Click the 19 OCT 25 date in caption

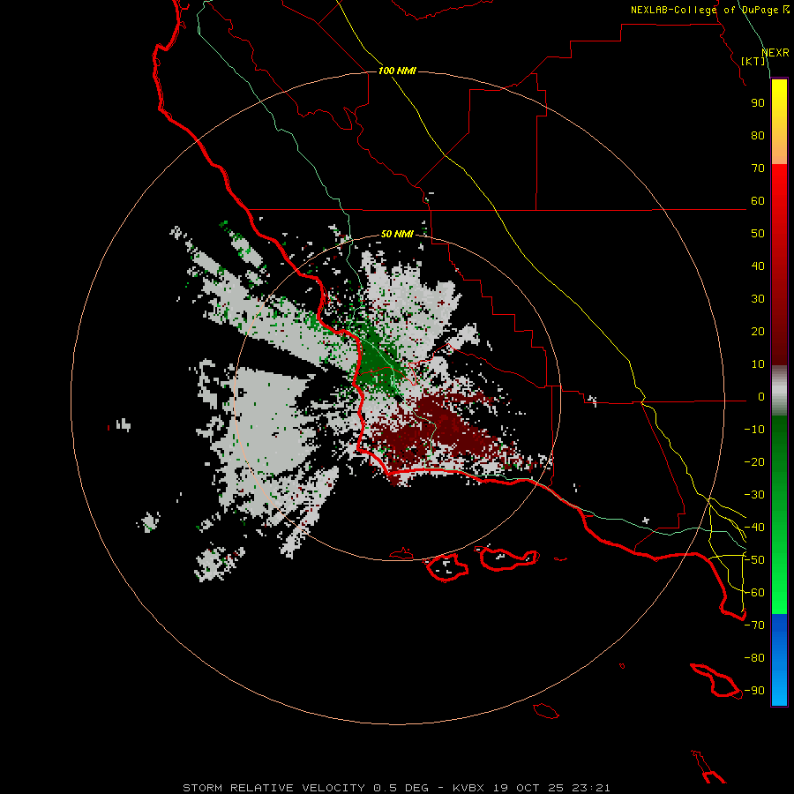coord(529,788)
